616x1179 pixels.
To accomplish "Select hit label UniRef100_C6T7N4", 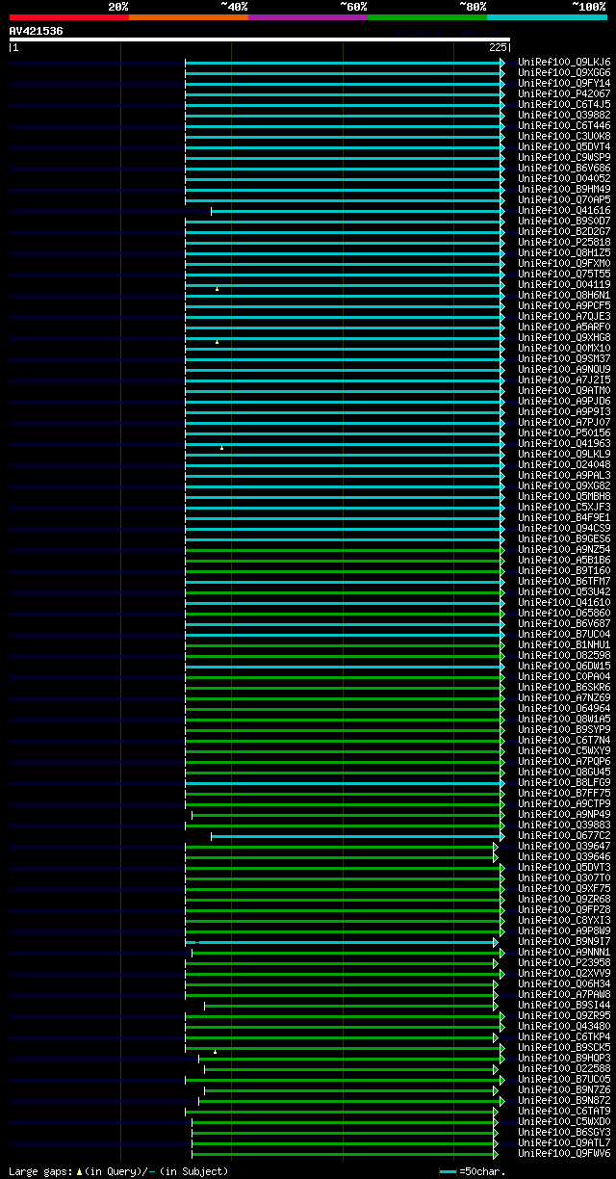I will click(x=564, y=740).
